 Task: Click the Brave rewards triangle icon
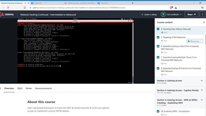coord(176,8)
